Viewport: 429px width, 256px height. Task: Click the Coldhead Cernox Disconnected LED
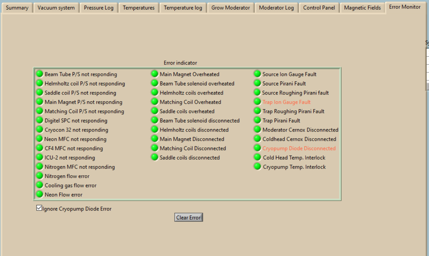[x=258, y=139]
